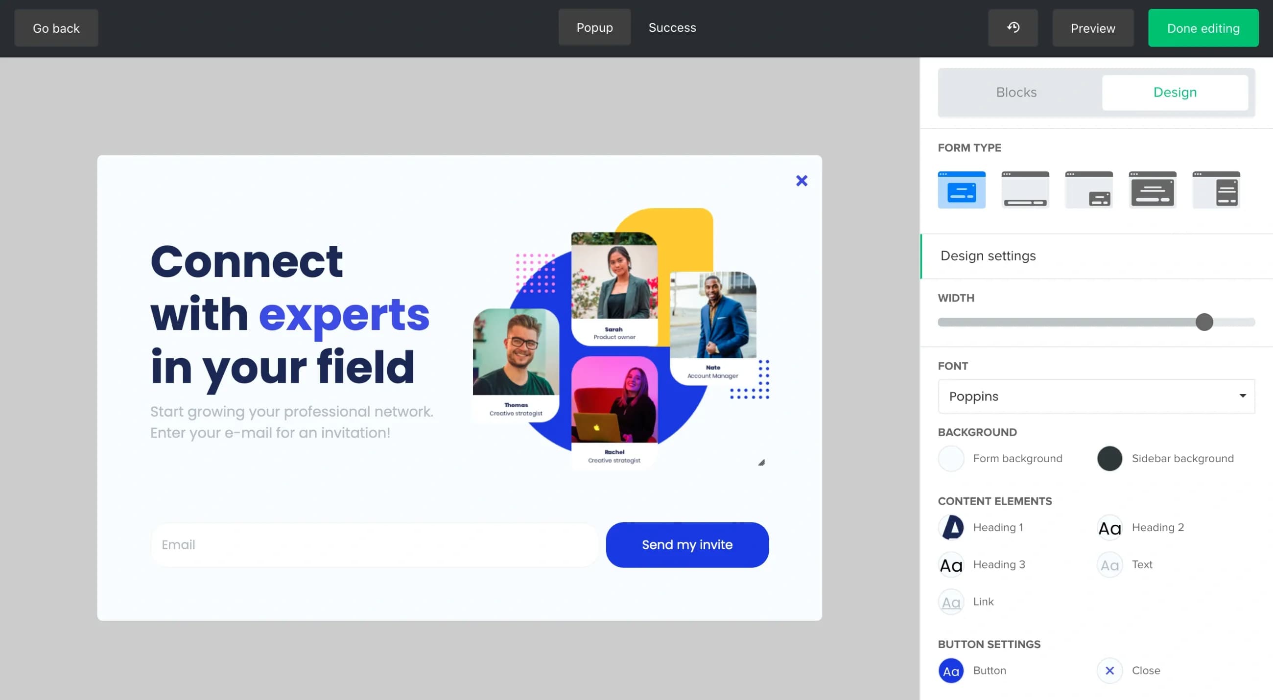Click the Done editing button
This screenshot has width=1273, height=700.
tap(1203, 28)
